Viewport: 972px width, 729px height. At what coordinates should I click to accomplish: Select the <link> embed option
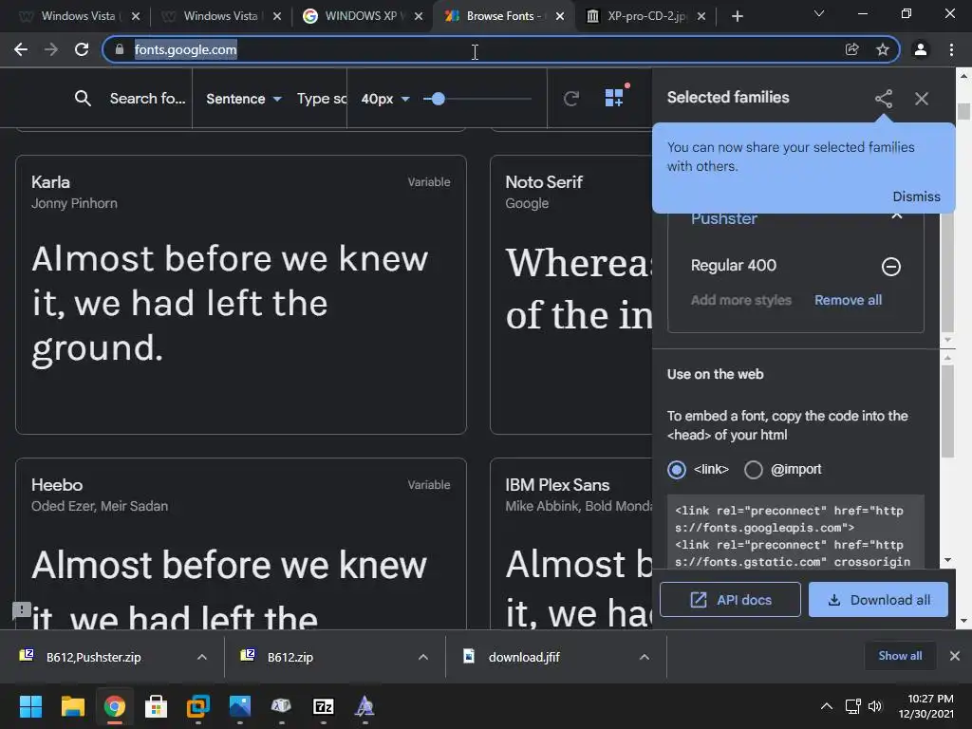point(676,469)
